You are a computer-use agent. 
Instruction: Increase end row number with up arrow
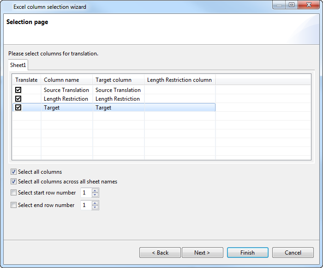click(x=95, y=203)
